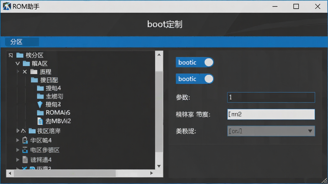Click the vertical scrollbar up arrow
The image size is (328, 184).
(159, 55)
